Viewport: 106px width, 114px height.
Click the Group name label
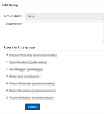13,16
